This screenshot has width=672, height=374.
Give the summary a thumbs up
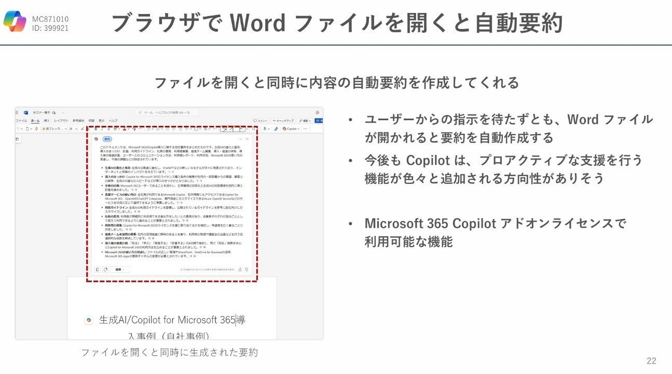[x=240, y=269]
